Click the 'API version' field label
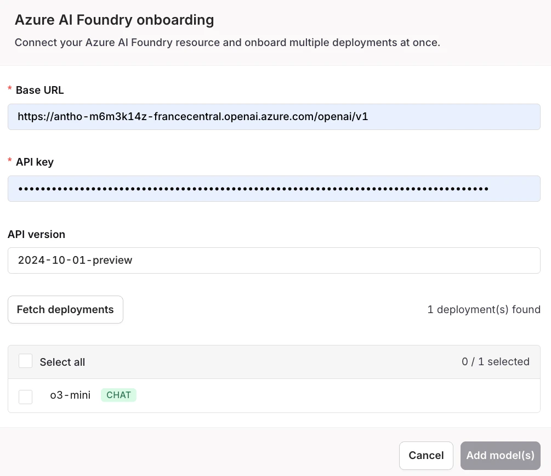This screenshot has height=476, width=551. (x=37, y=235)
